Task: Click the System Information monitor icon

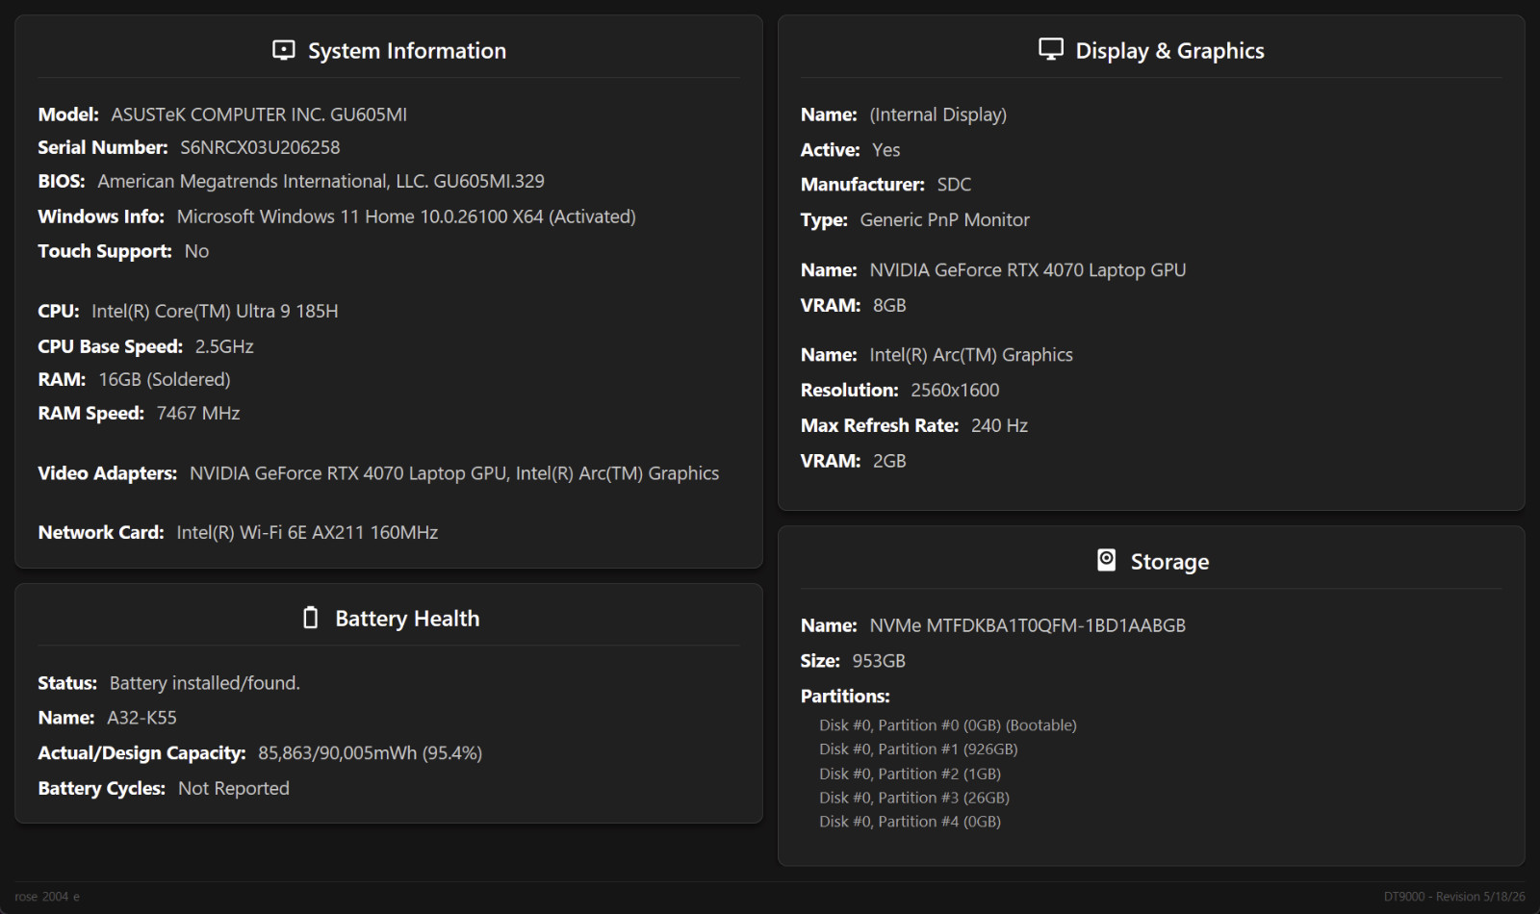Action: pos(284,50)
